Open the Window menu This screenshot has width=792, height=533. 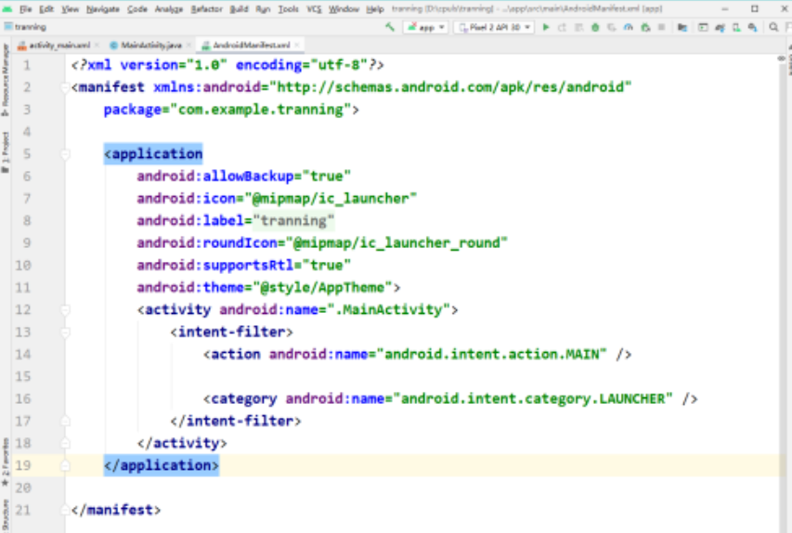(344, 9)
